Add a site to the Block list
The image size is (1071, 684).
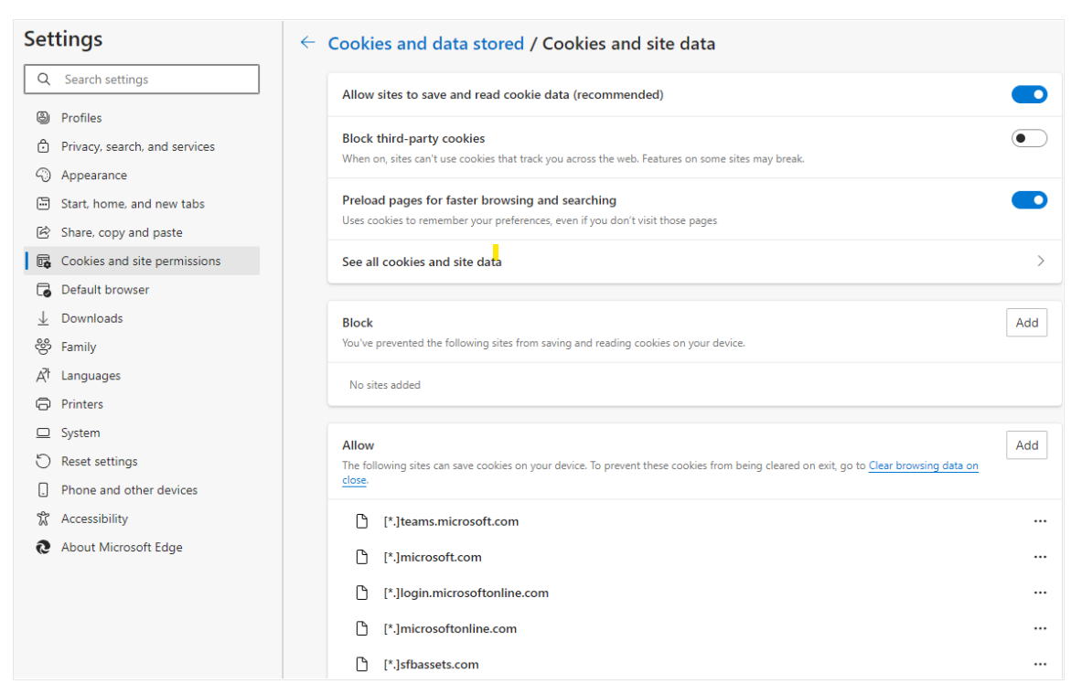pos(1026,323)
